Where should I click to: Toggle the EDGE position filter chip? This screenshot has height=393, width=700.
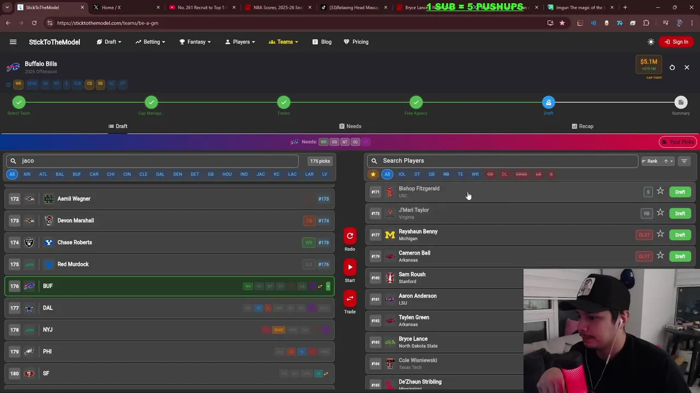point(522,174)
